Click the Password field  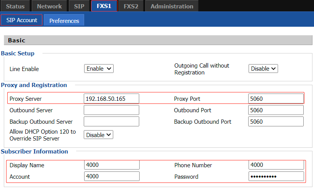(x=276, y=176)
